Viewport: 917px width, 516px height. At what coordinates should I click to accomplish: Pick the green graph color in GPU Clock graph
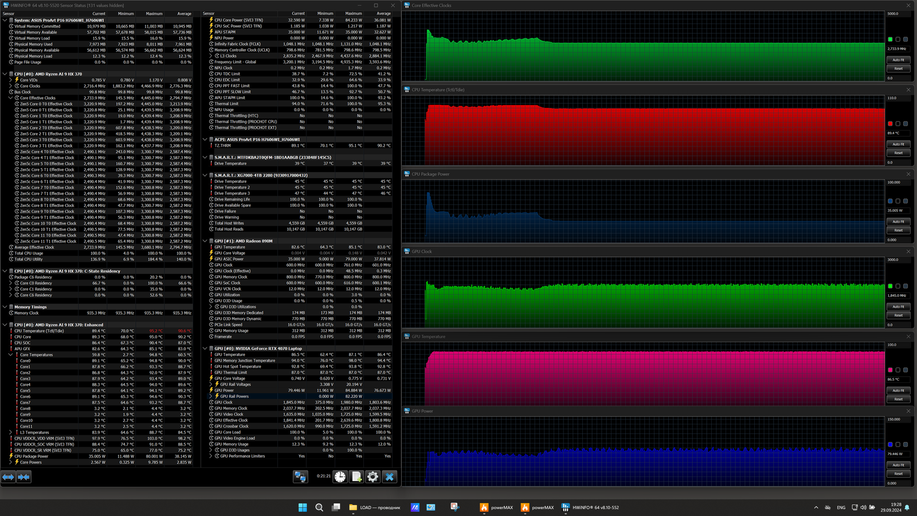coord(890,286)
